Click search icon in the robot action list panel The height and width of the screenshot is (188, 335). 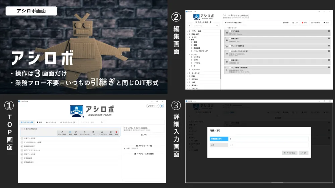click(x=217, y=26)
